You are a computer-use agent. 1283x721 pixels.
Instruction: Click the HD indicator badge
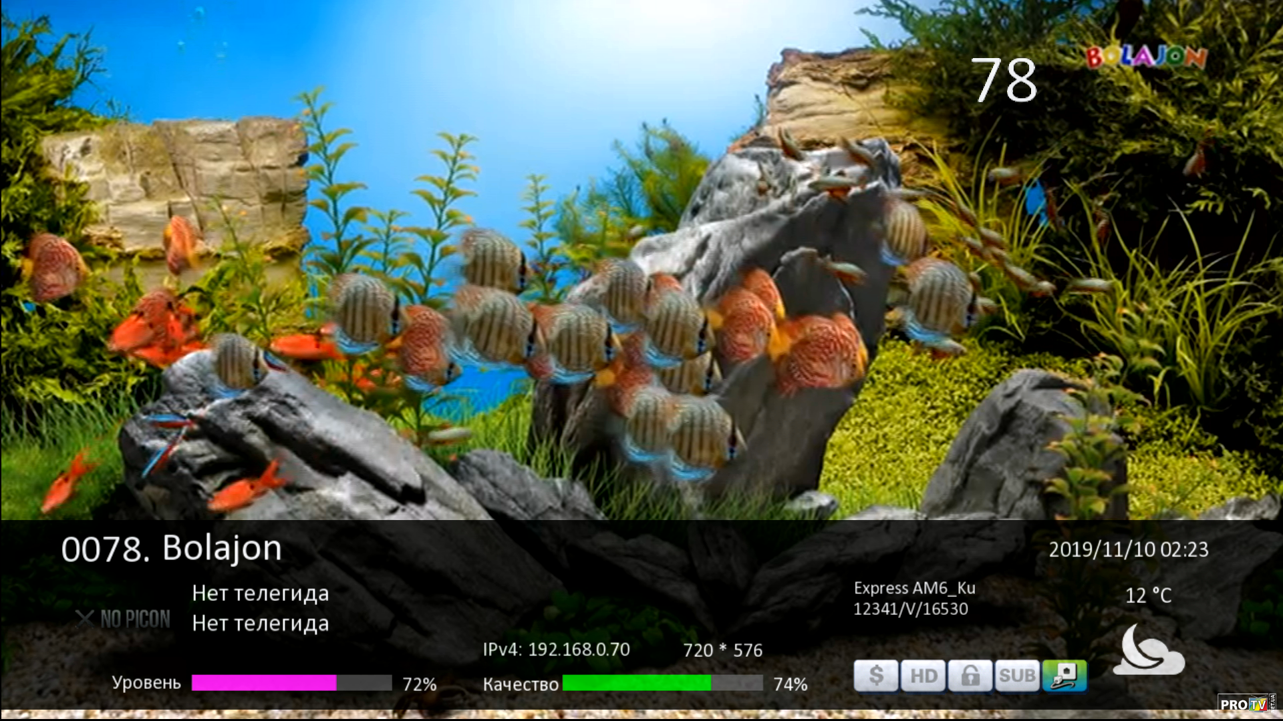923,676
